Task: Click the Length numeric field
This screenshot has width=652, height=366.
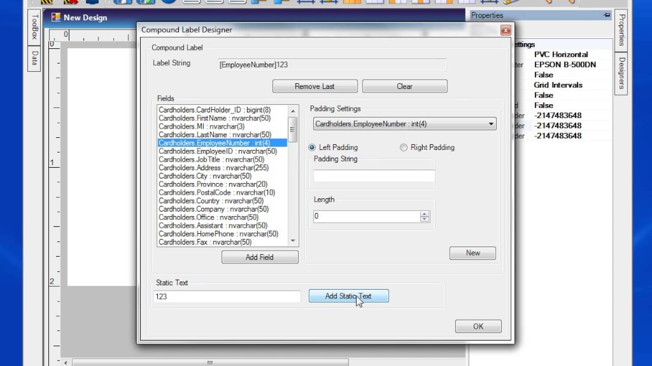Action: (x=367, y=216)
